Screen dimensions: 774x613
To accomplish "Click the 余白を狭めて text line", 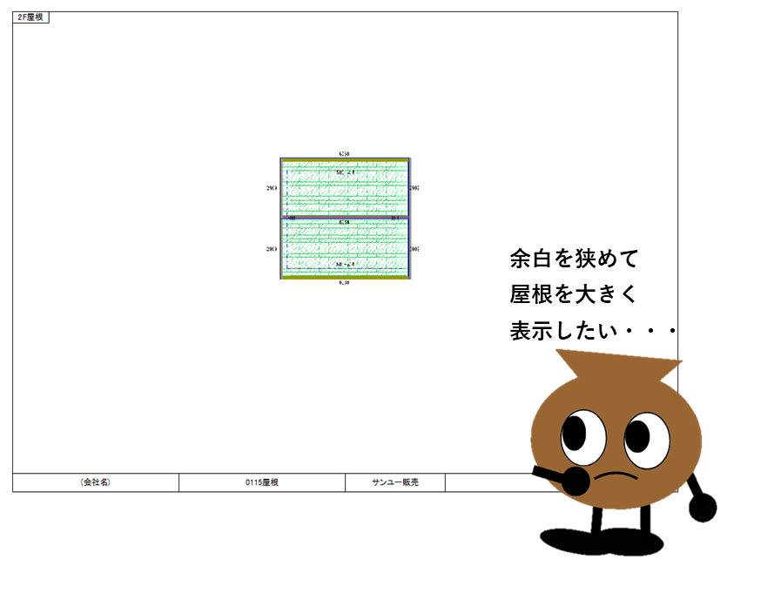I will (575, 259).
